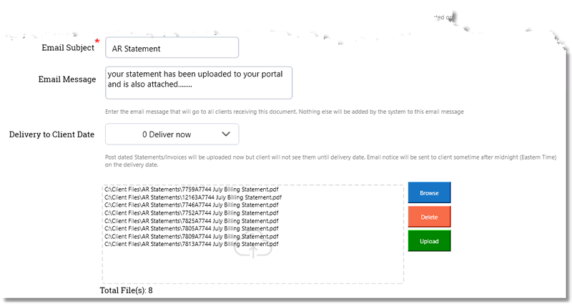Select file 7752A7744 July Billing Statement.pdf
The image size is (572, 304).
pyautogui.click(x=192, y=213)
